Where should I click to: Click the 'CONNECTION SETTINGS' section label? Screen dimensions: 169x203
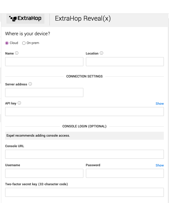pyautogui.click(x=84, y=76)
